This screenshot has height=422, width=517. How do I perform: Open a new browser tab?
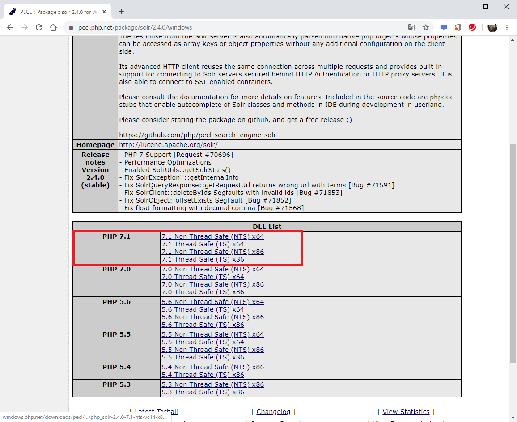click(121, 12)
